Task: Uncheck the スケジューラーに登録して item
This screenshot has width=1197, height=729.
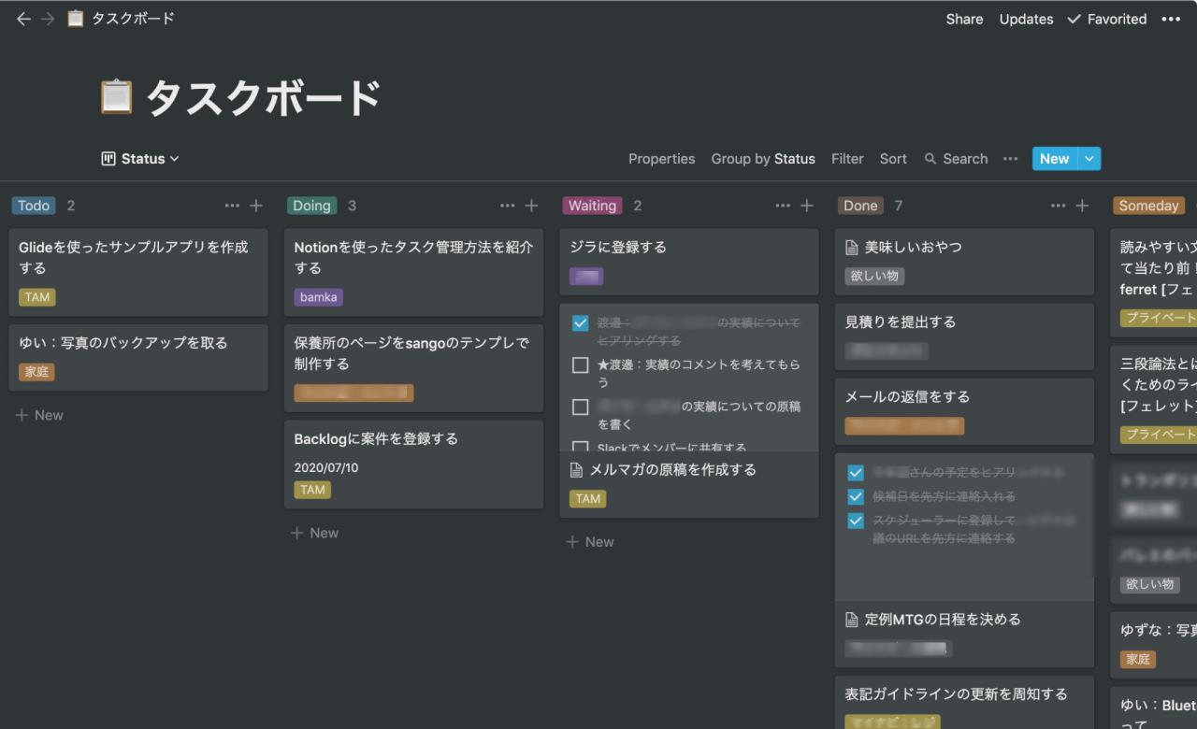Action: click(856, 521)
